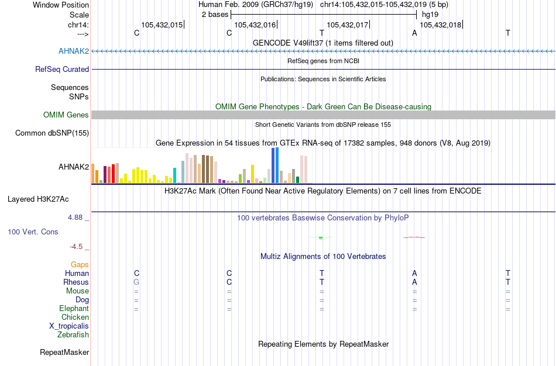Click the bright red GTEx expression bar
556x366 pixels.
coord(113,174)
